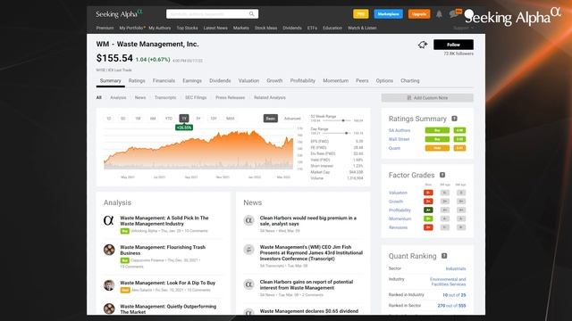The image size is (572, 321).
Task: Open the Dividends header menu
Action: click(x=292, y=28)
